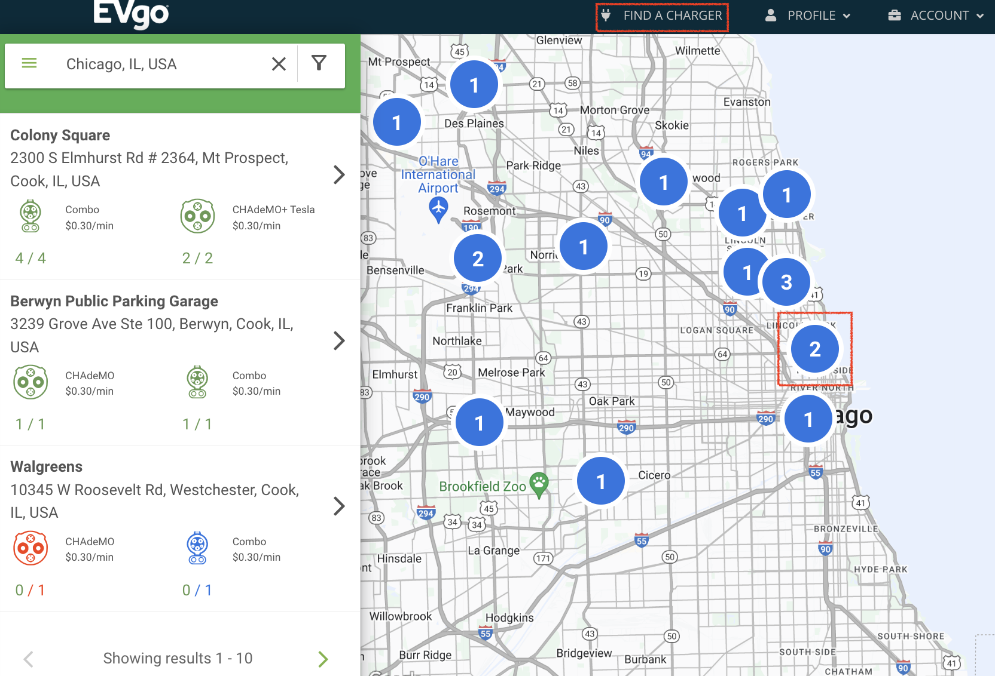
Task: Click cluster marker labeled 3
Action: tap(786, 282)
